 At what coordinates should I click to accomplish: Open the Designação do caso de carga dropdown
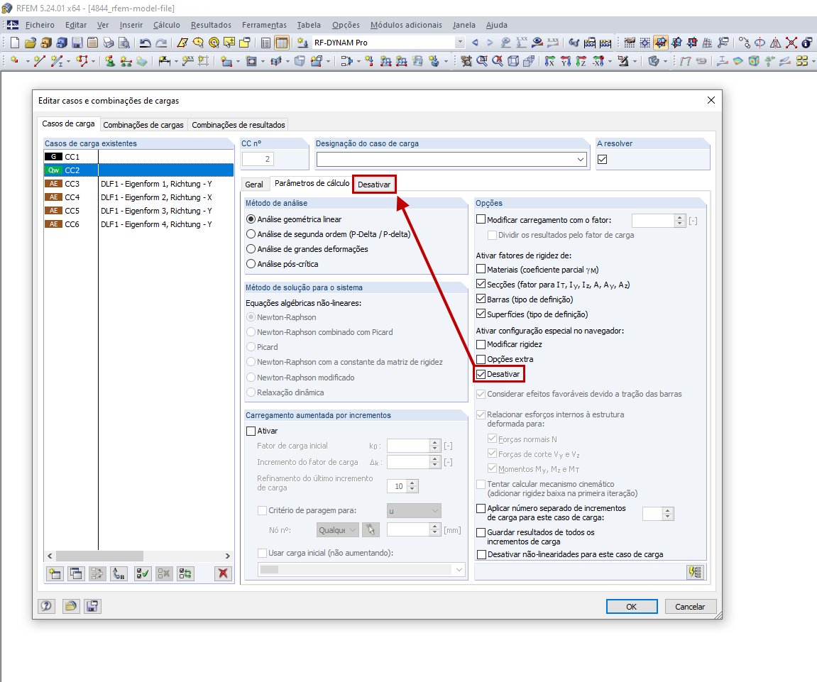(581, 160)
